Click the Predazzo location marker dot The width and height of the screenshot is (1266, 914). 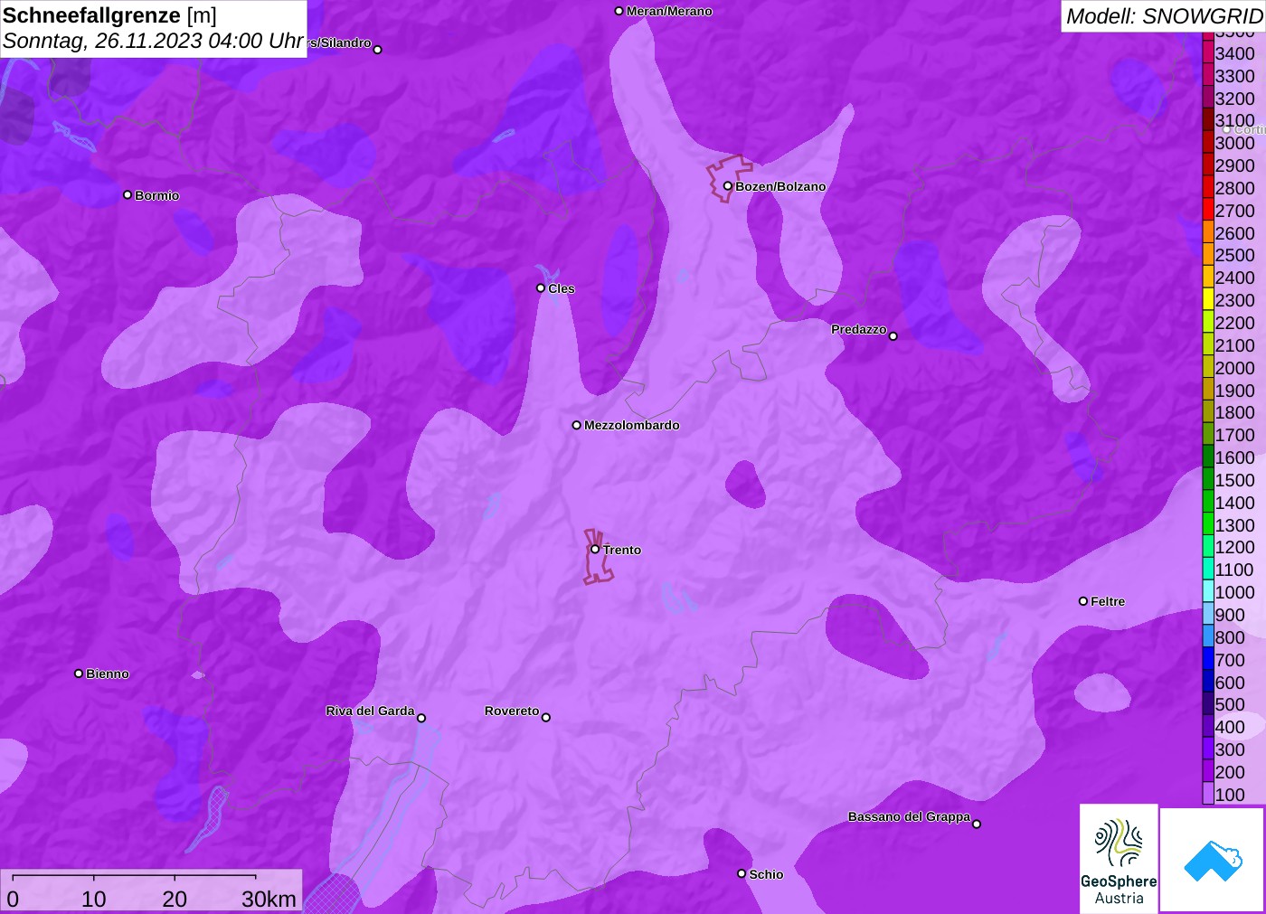click(893, 336)
